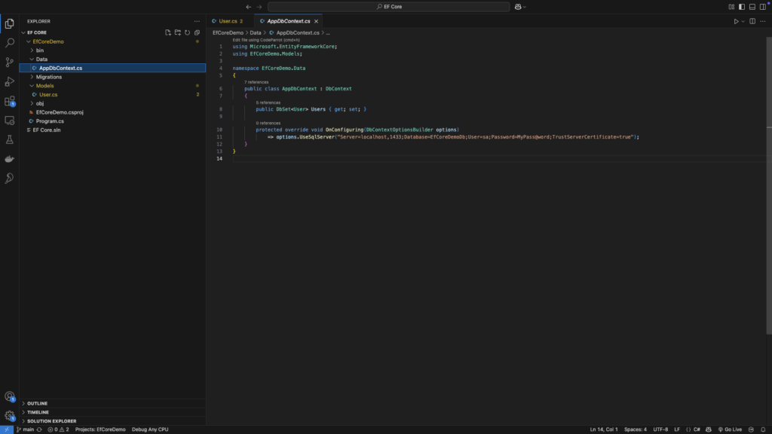The image size is (772, 434).
Task: Click Copilot status icon in status bar
Action: pyautogui.click(x=709, y=429)
